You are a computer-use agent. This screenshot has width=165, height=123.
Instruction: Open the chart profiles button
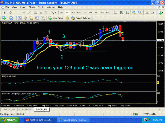[x=11, y=18]
